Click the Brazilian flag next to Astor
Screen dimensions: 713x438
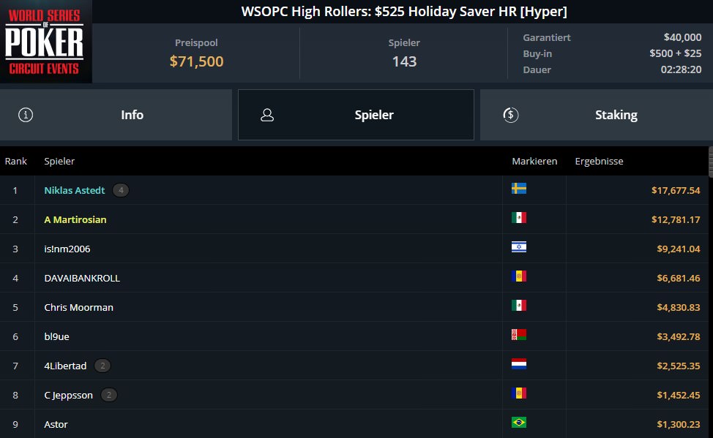click(519, 423)
